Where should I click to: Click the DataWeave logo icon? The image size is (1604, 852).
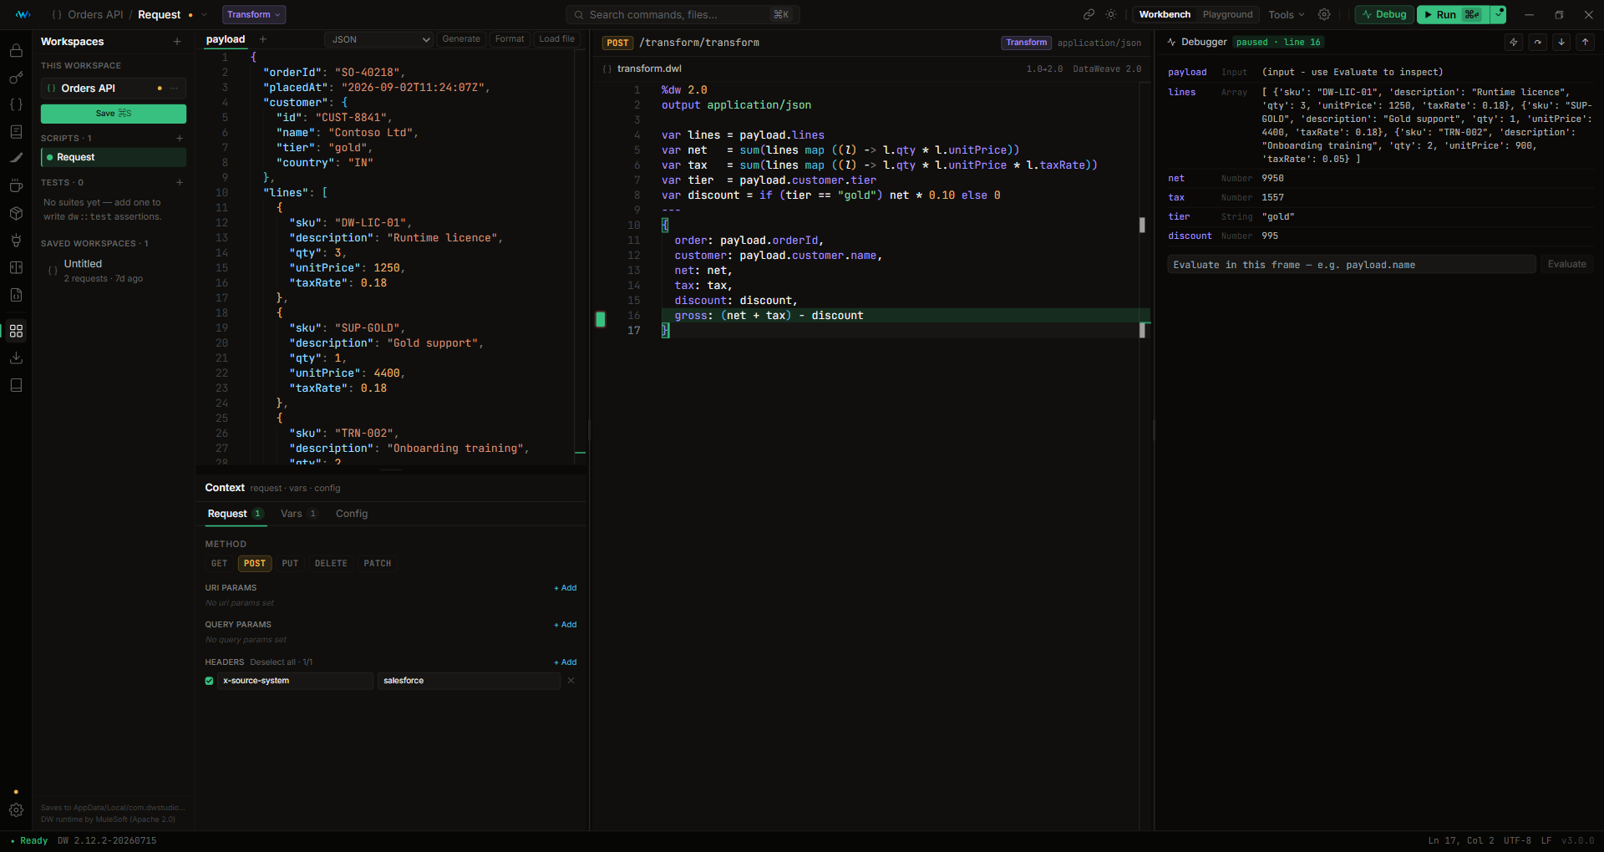tap(23, 14)
